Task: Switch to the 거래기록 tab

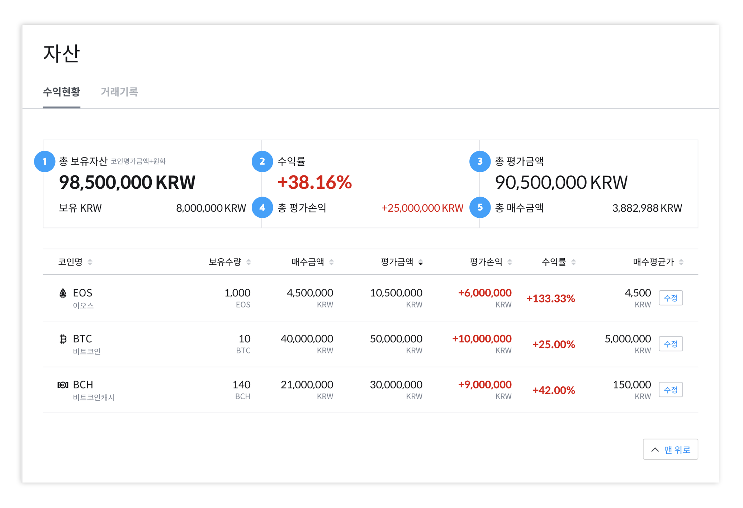Action: [x=119, y=92]
